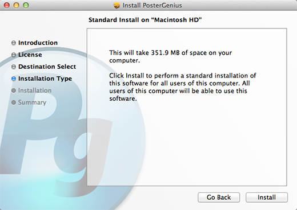Image resolution: width=297 pixels, height=210 pixels.
Task: Open the License step label
Action: 30,55
